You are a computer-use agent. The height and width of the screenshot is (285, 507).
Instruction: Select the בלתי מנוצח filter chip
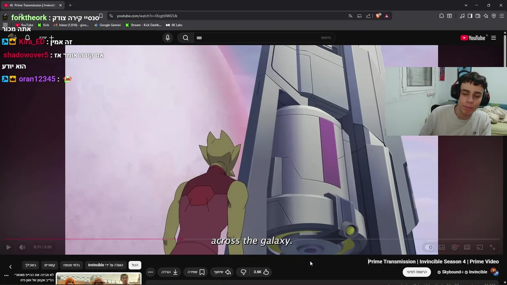(72, 265)
